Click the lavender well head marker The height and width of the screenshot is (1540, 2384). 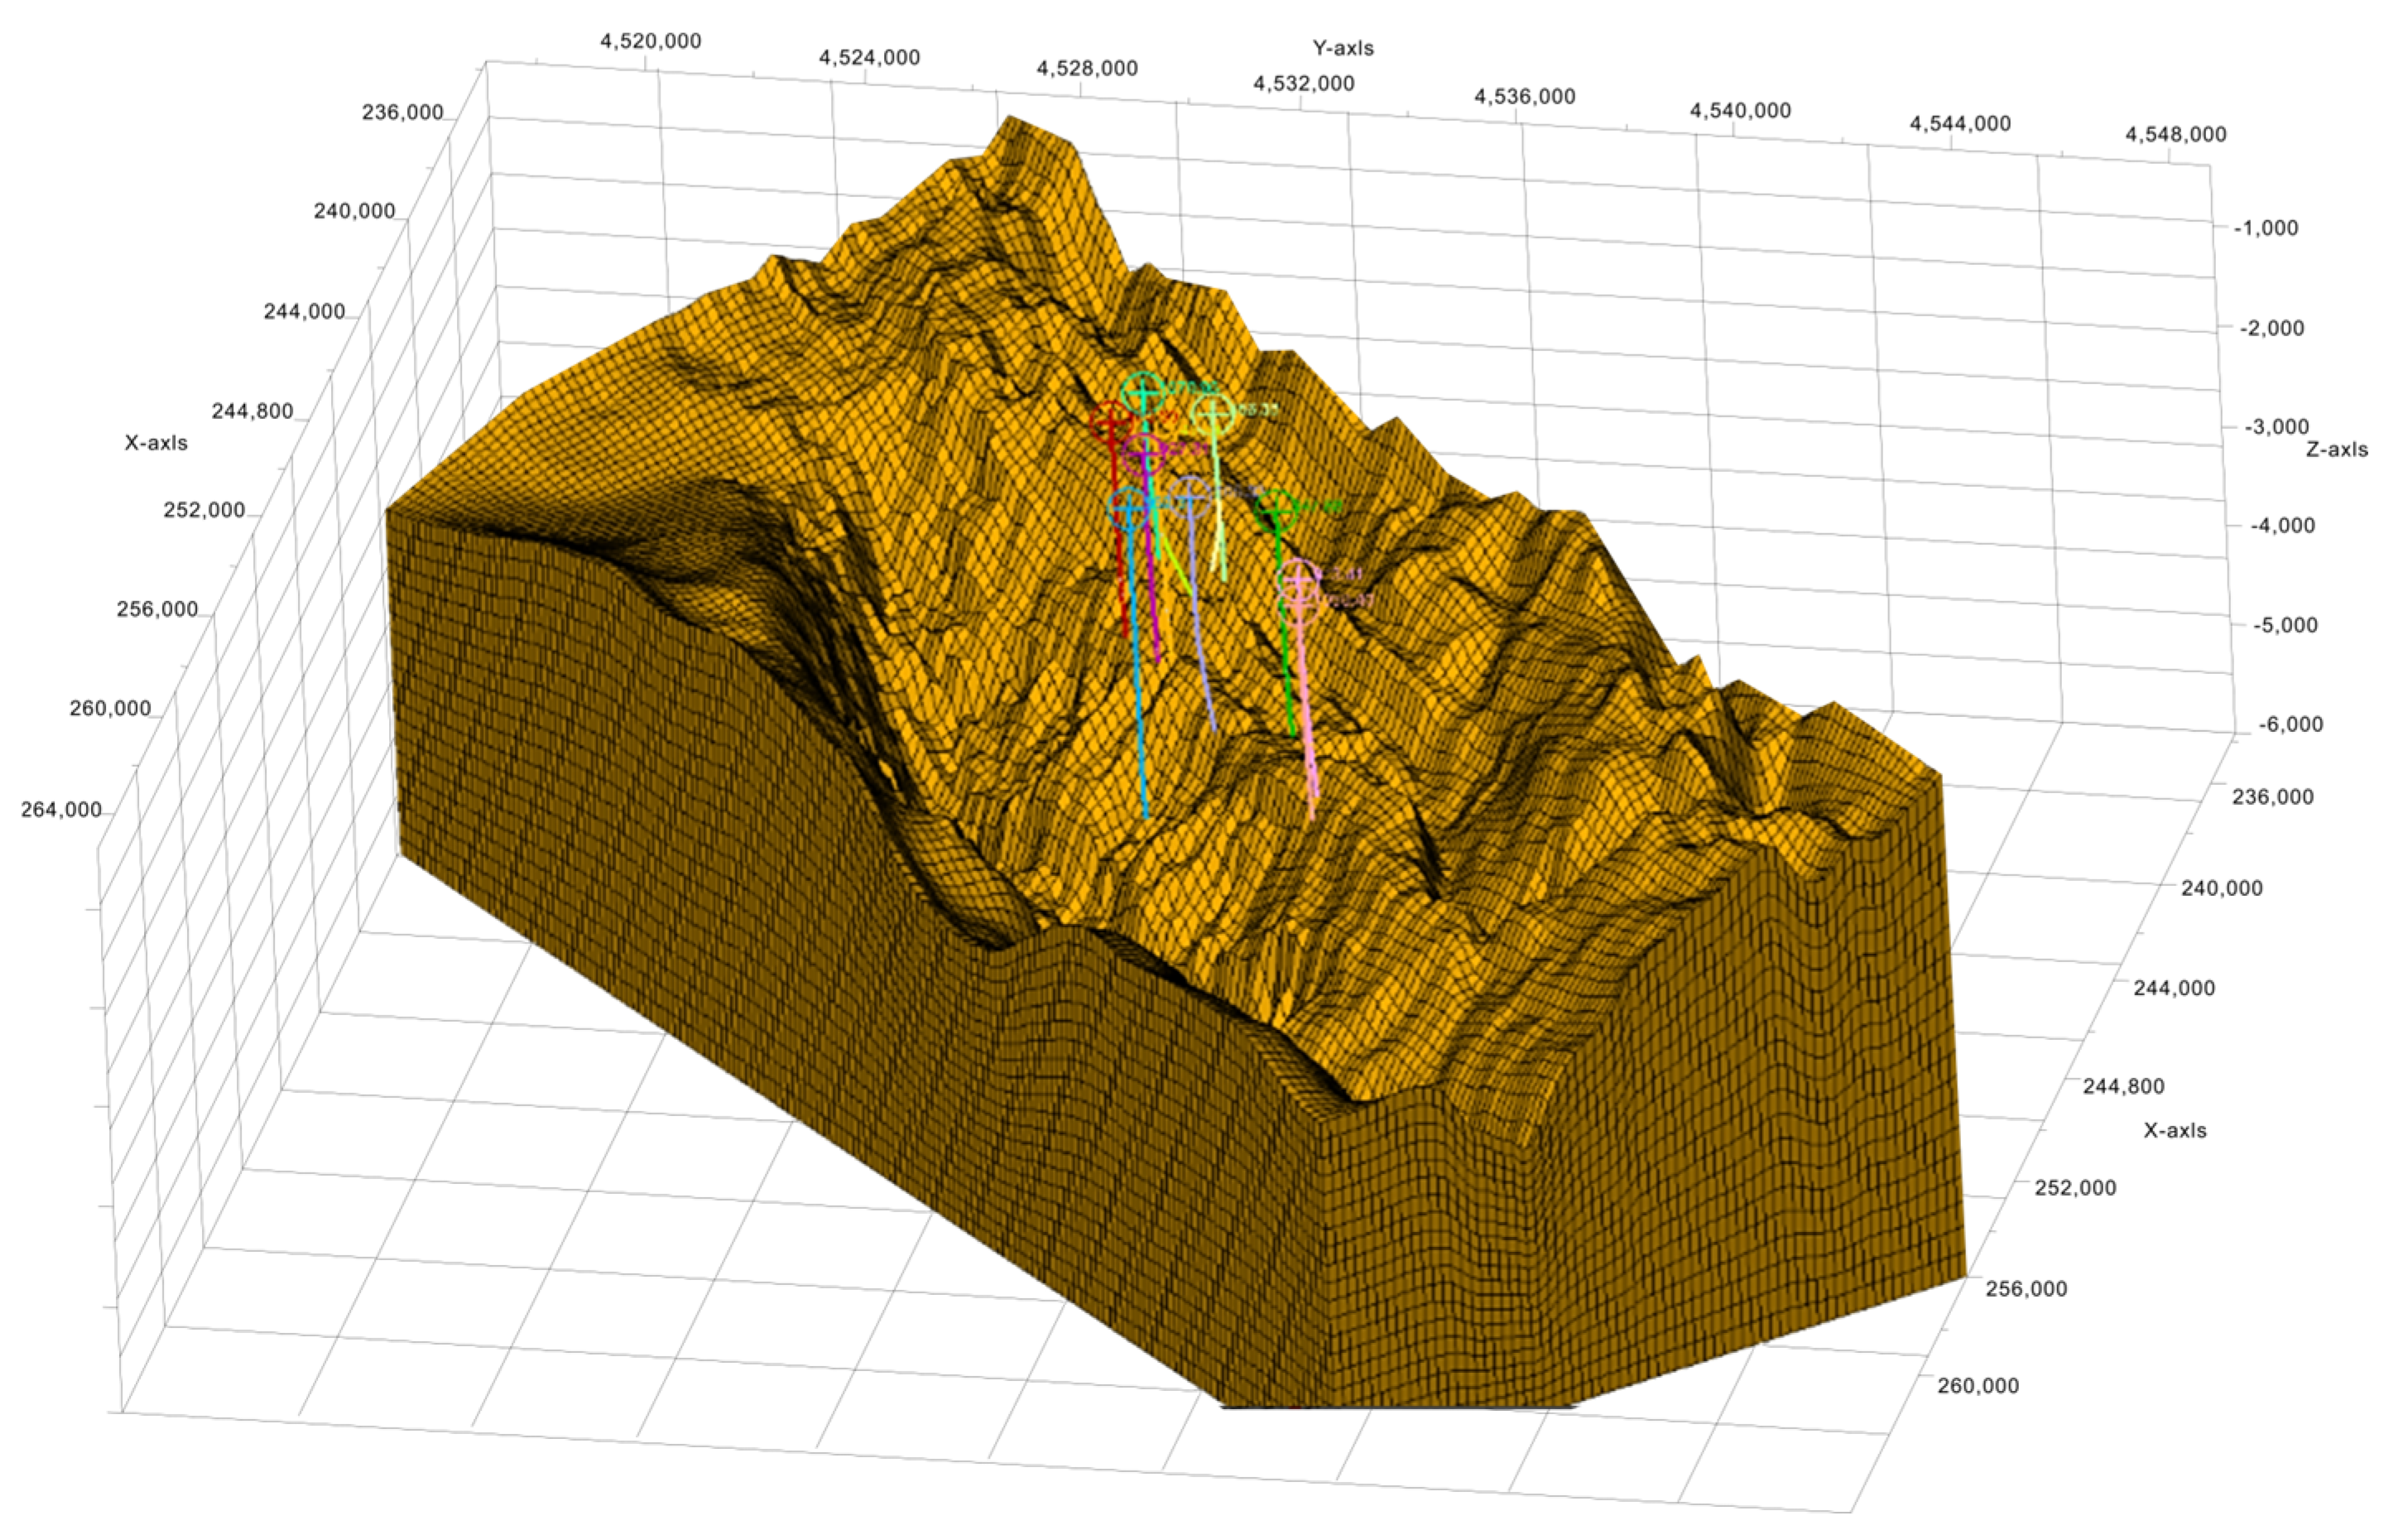click(1190, 497)
